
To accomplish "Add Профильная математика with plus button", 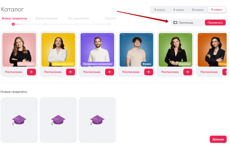I will tap(109, 72).
